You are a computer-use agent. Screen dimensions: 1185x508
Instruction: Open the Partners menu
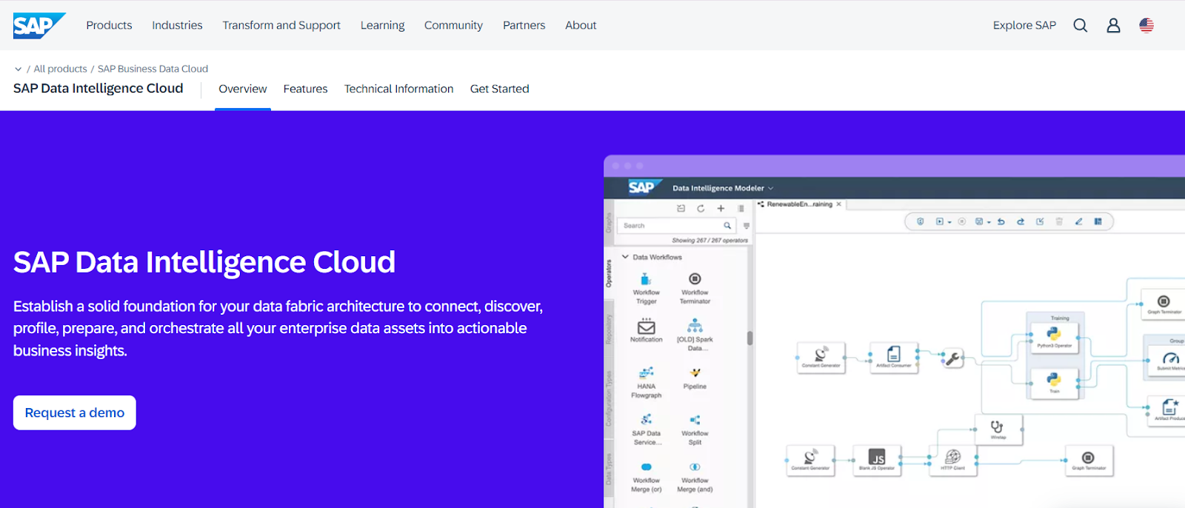pyautogui.click(x=524, y=25)
